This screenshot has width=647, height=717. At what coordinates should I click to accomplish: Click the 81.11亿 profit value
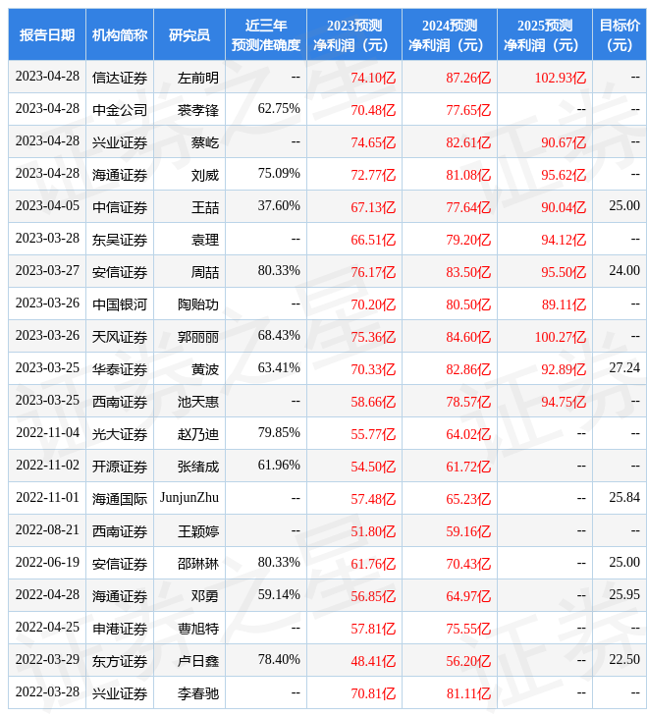(x=468, y=694)
